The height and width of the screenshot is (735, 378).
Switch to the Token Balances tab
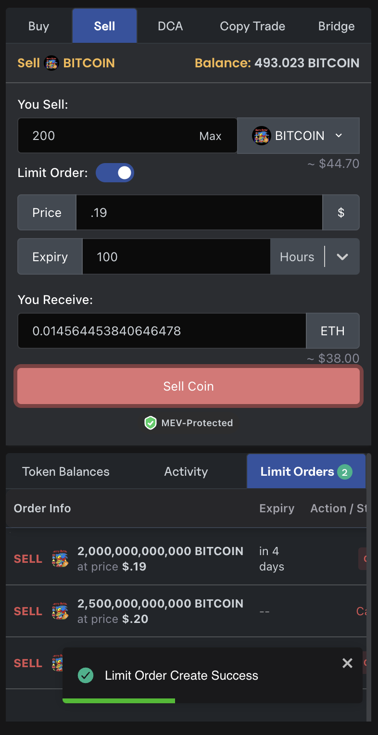pos(66,472)
